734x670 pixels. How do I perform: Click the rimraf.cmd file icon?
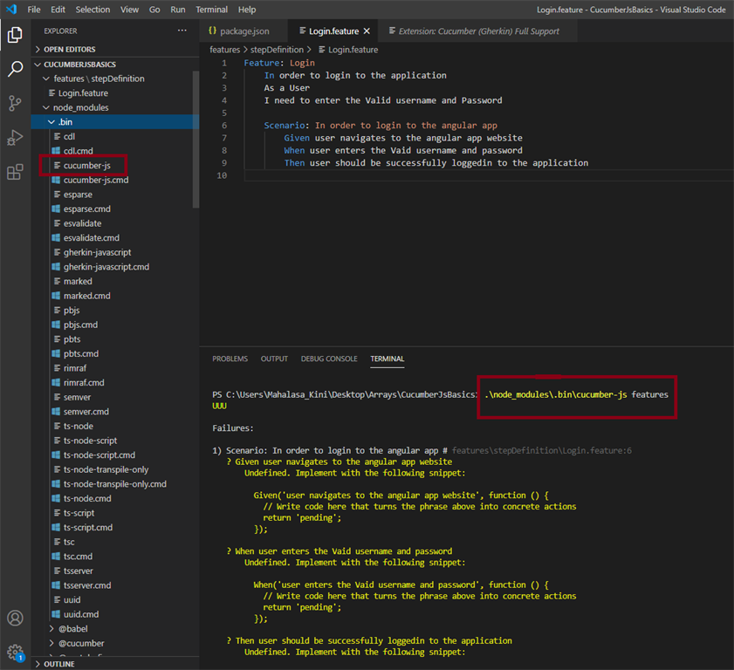point(56,383)
